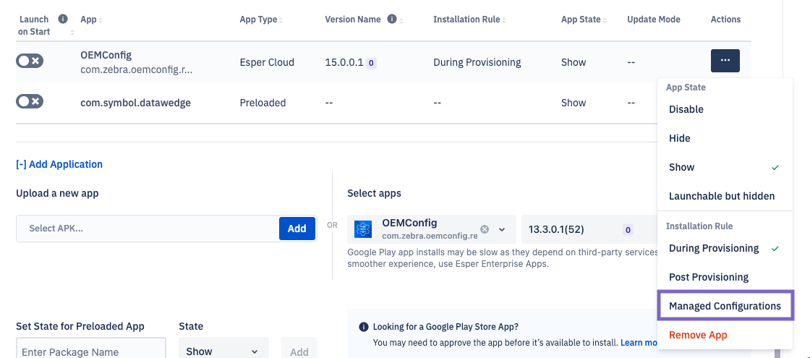
Task: Open the State Show dropdown
Action: 223,351
